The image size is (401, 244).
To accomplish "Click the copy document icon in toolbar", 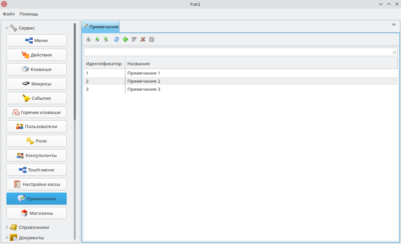I will click(x=152, y=39).
